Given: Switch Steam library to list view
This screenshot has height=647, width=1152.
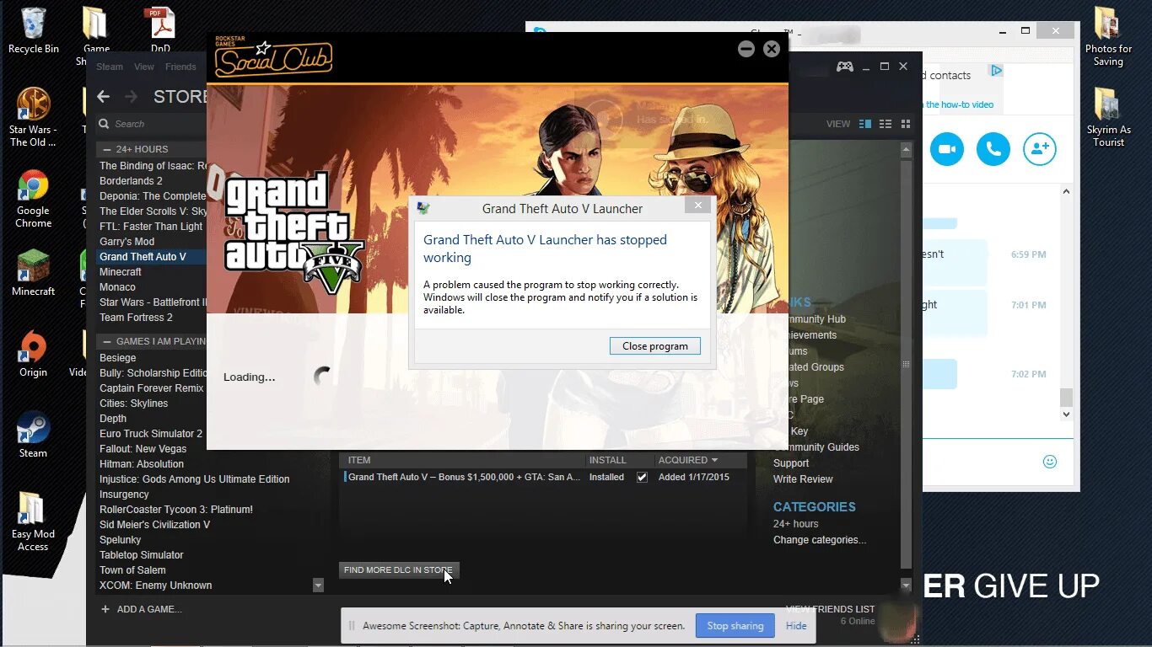Looking at the screenshot, I should [886, 124].
